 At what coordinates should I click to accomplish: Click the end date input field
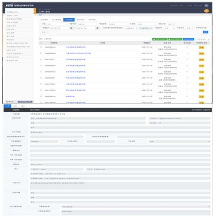pos(86,28)
